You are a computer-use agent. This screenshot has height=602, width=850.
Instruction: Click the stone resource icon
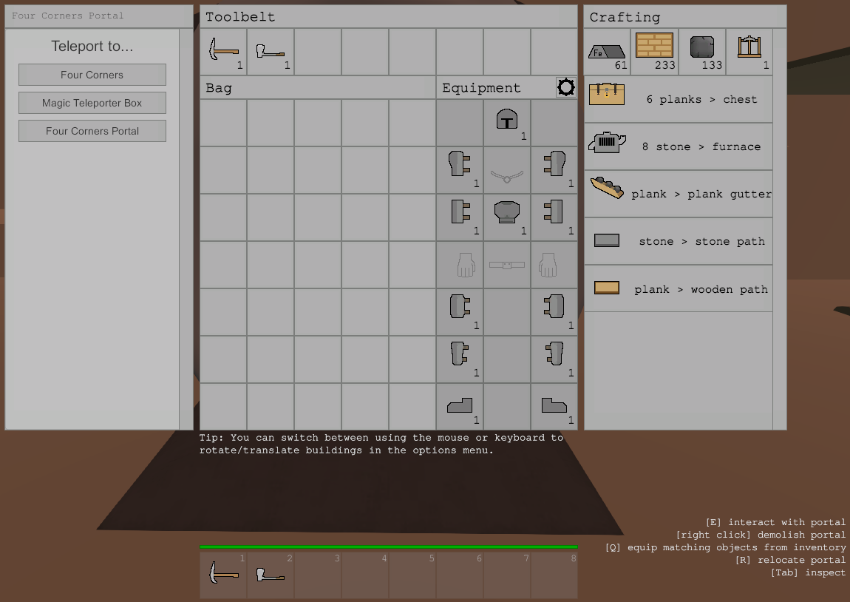point(702,52)
